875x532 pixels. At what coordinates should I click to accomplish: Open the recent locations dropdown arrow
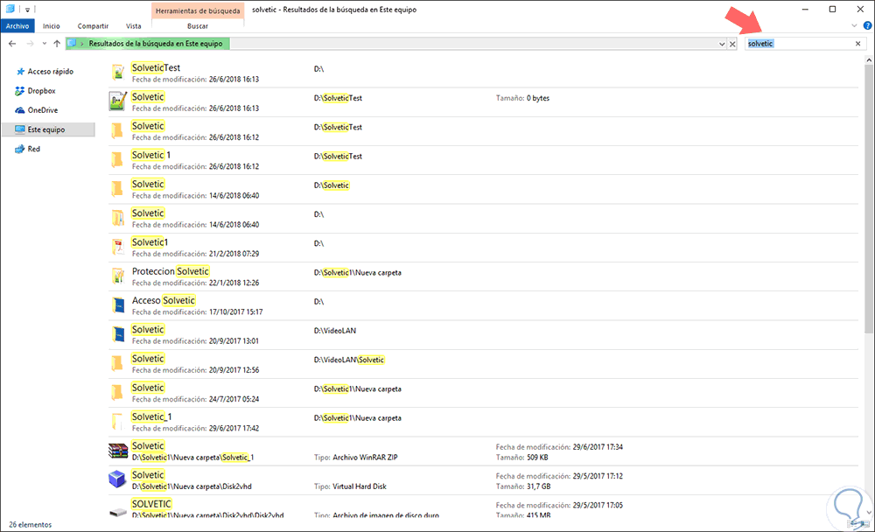pos(45,43)
